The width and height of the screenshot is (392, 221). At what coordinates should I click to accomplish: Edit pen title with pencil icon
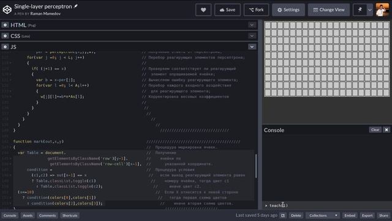(x=76, y=6)
